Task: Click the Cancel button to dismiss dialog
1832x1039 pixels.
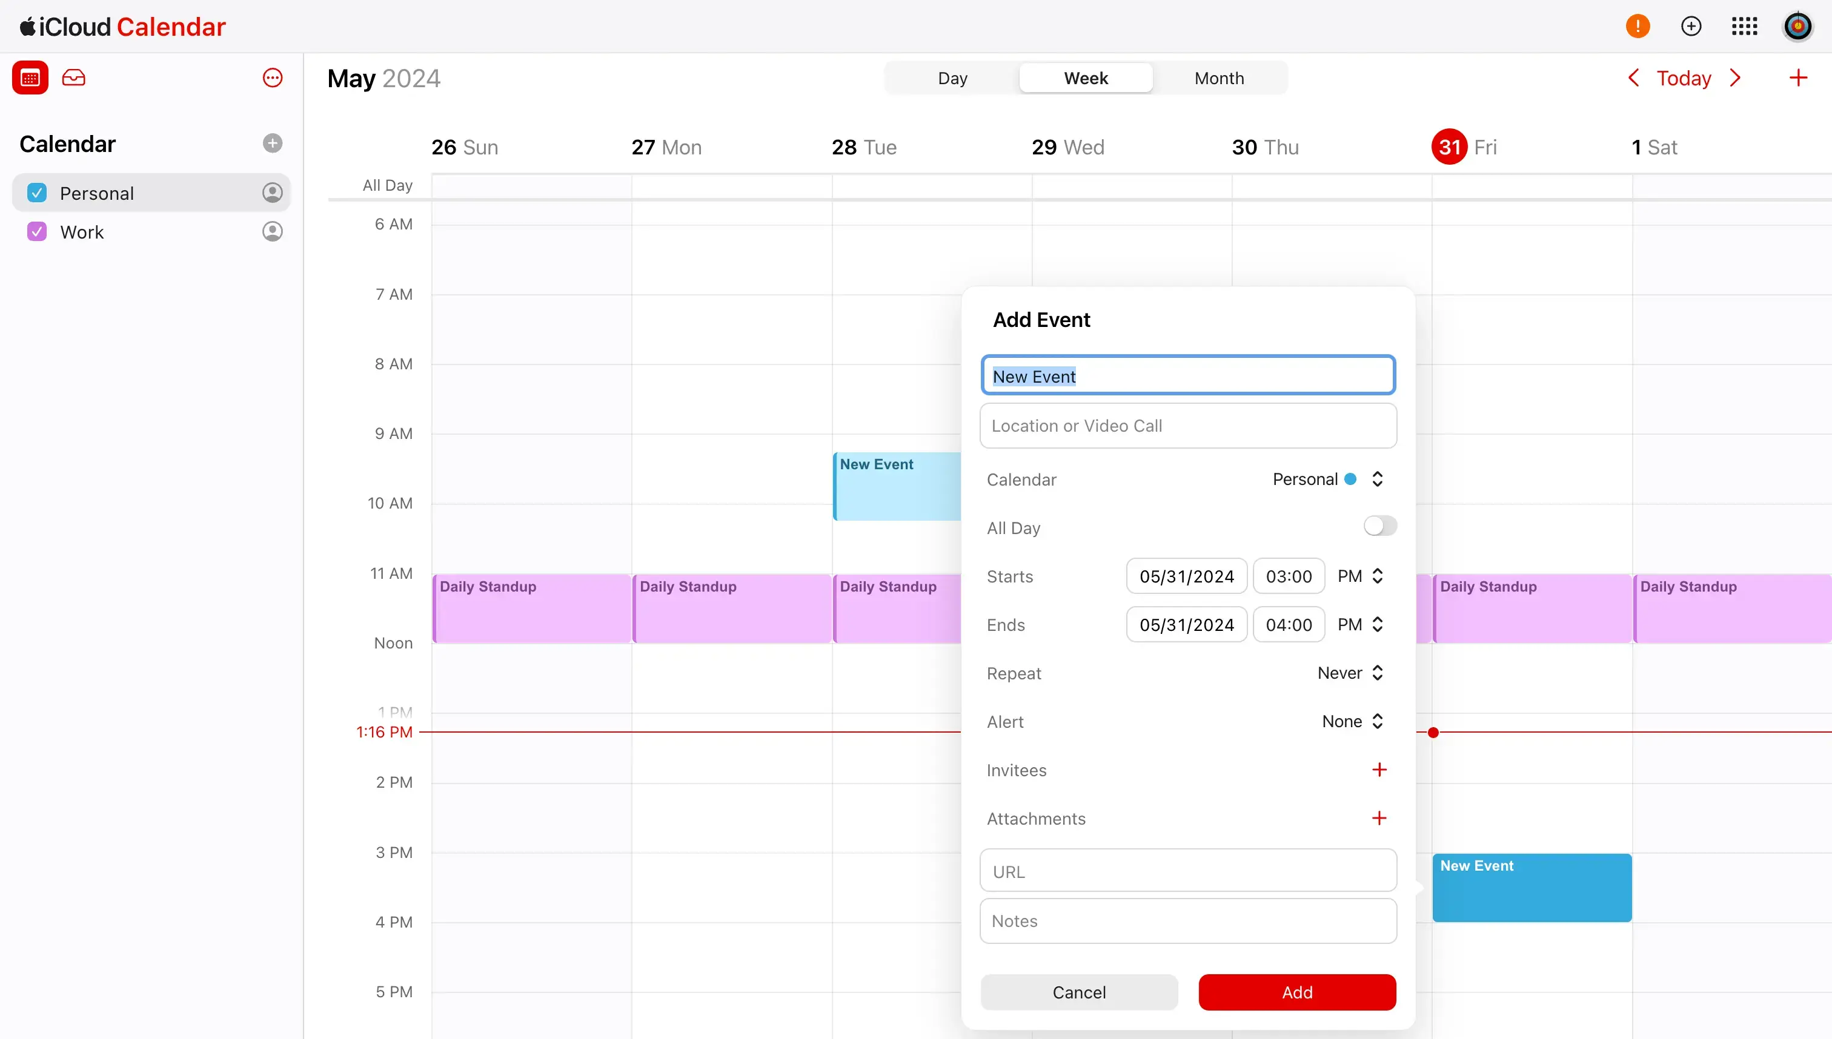Action: point(1080,992)
